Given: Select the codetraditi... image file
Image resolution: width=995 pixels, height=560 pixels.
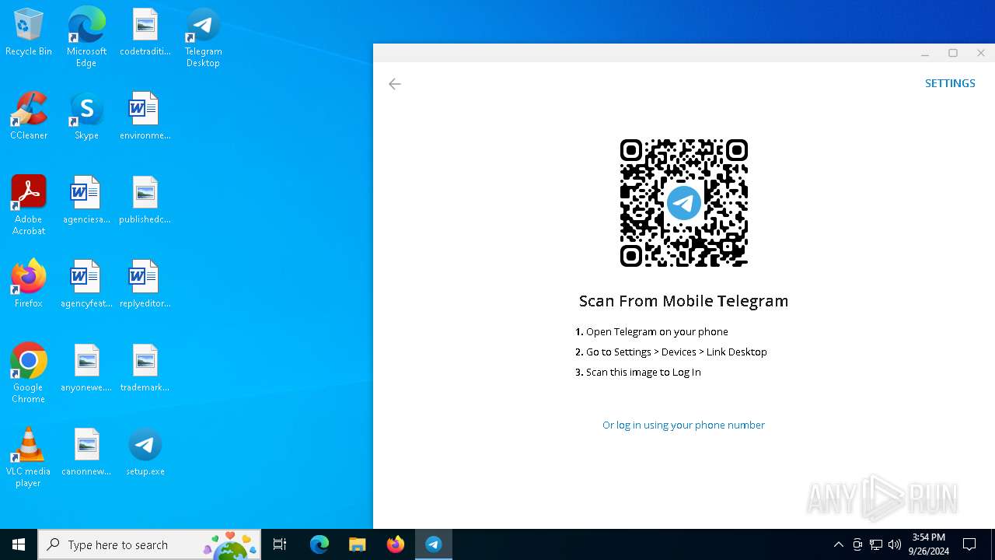Looking at the screenshot, I should (145, 33).
